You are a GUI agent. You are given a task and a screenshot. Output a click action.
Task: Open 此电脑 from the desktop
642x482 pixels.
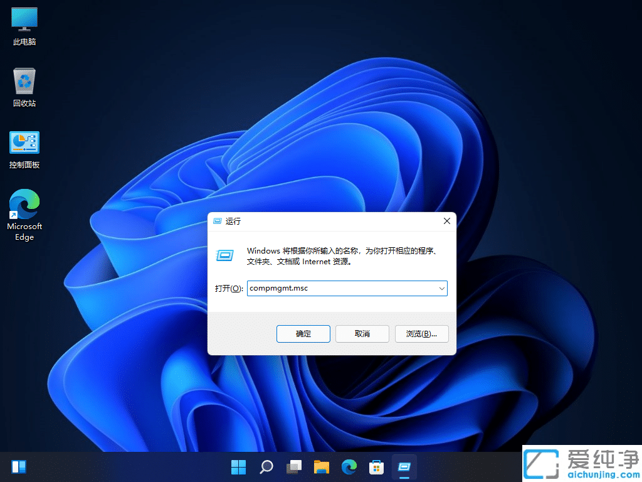(24, 24)
